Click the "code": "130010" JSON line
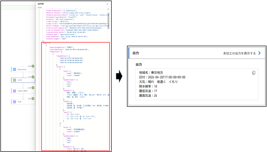 [x=73, y=76]
